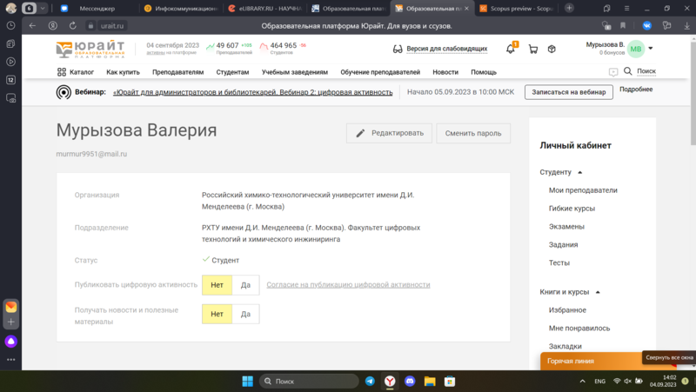Click the MB user avatar circle
This screenshot has height=392, width=696.
coord(636,49)
